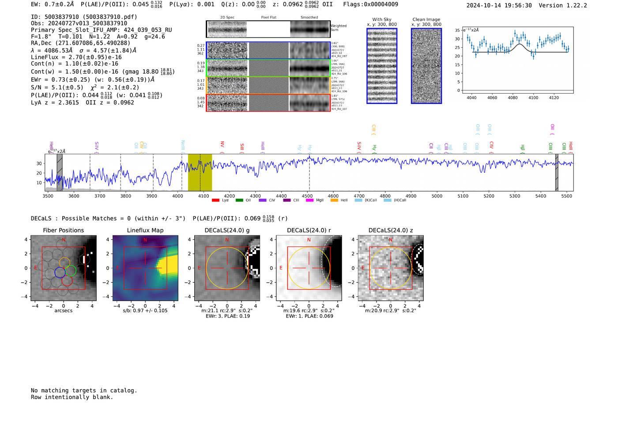The height and width of the screenshot is (421, 618).
Task: Select the DECaLS(24.0) g image
Action: (227, 268)
